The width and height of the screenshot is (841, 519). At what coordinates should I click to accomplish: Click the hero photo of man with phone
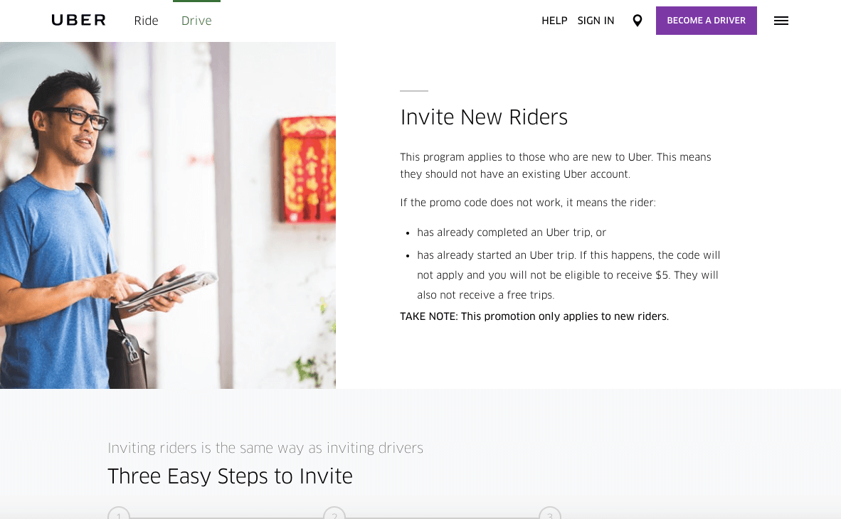click(168, 213)
